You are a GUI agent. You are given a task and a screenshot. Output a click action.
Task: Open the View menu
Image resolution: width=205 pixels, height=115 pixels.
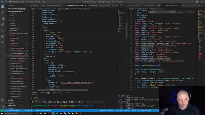pyautogui.click(x=23, y=2)
